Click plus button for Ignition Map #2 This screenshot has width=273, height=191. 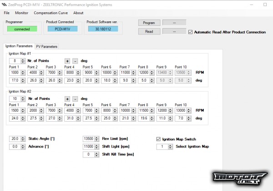[x=67, y=99]
